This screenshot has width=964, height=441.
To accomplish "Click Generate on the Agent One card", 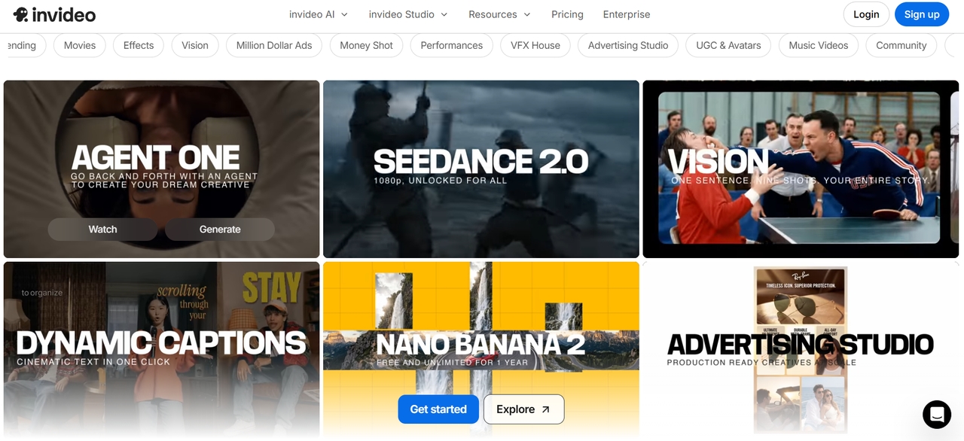I will (x=220, y=230).
